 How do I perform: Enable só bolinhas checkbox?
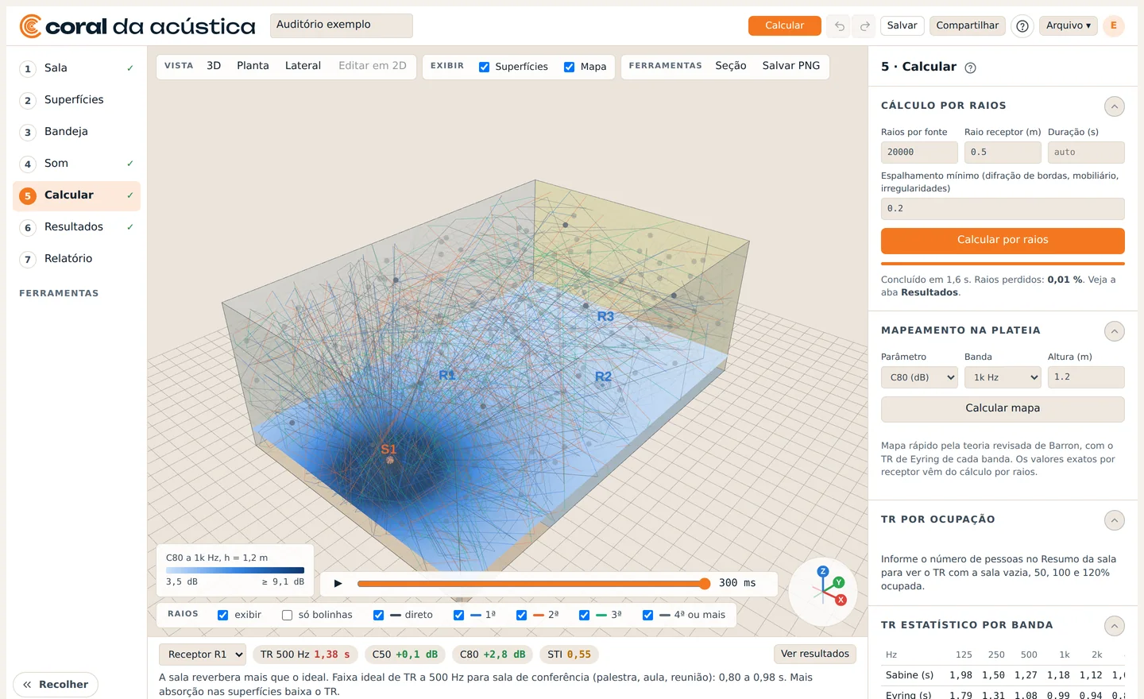point(287,615)
